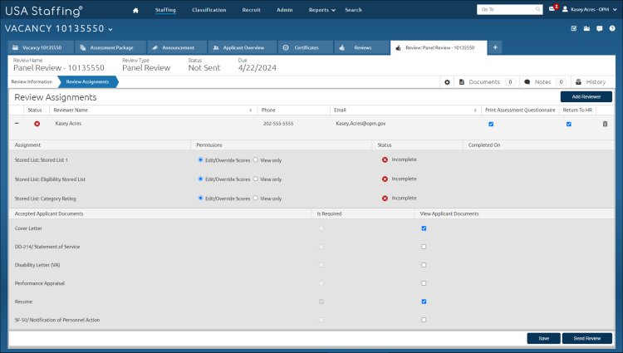Screen dimensions: 623x353
Task: Click the Kasey.Acres@opm.gov email cell
Action: pos(361,124)
